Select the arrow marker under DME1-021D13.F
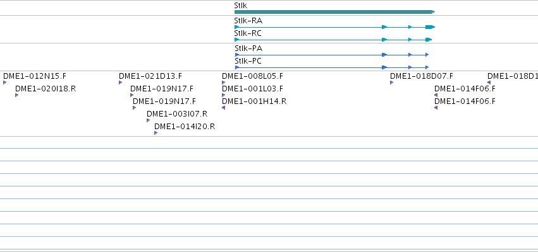 tap(120, 83)
